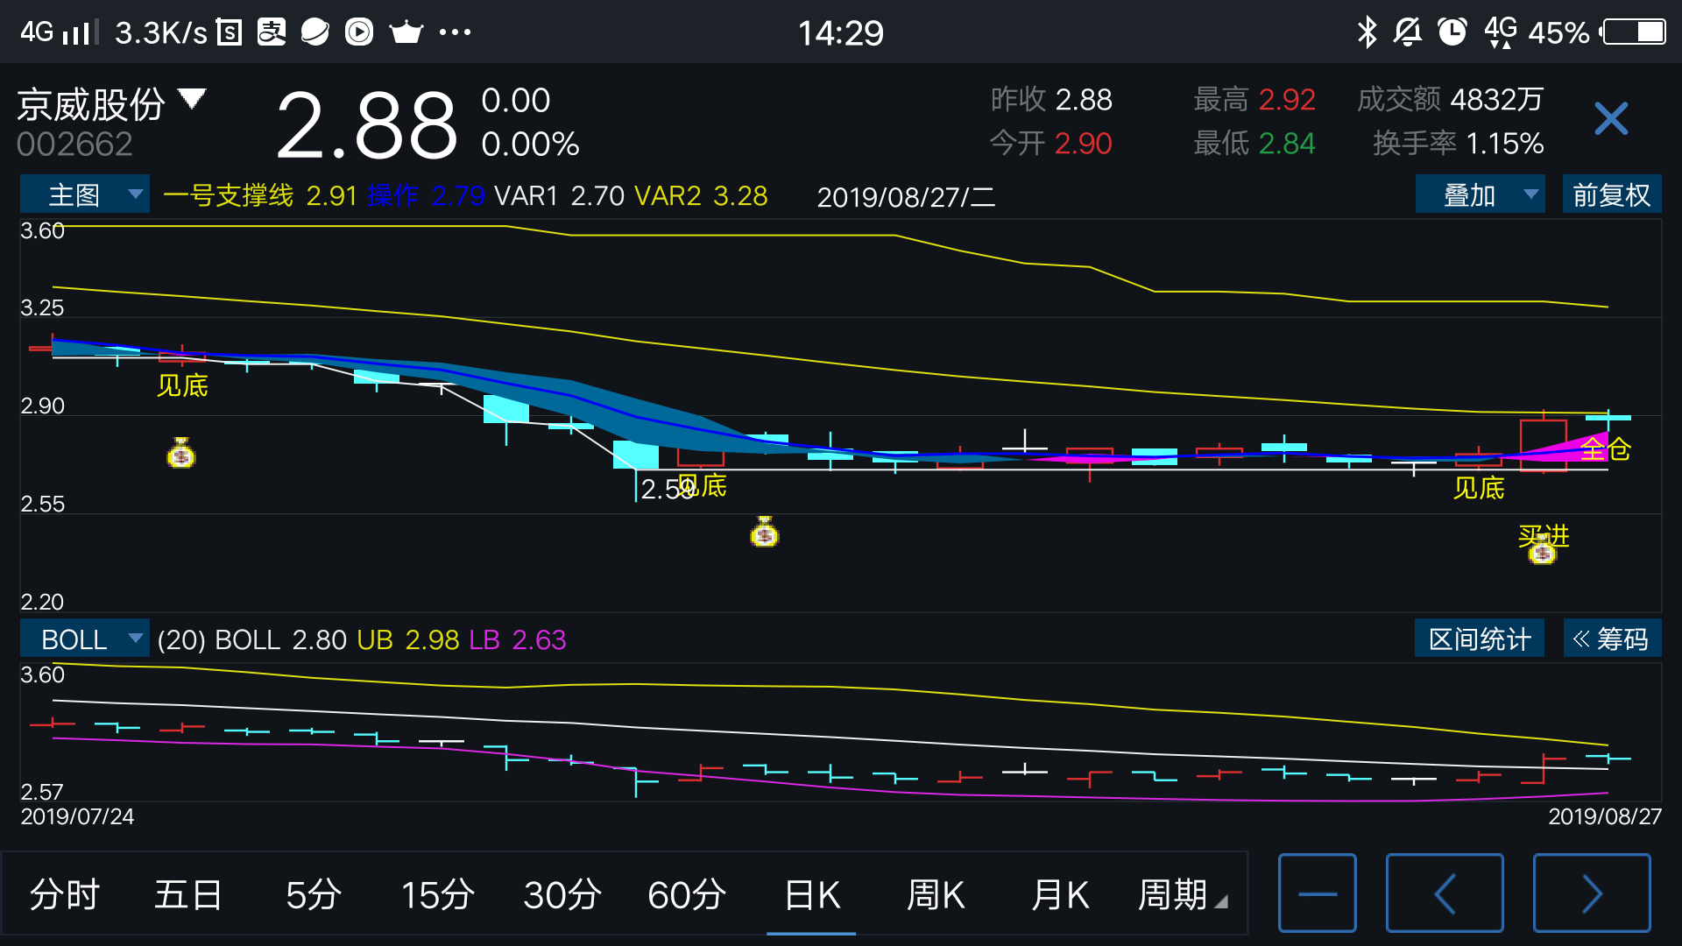
Task: Tap the VAR1 2.70 indicator value
Action: click(559, 195)
